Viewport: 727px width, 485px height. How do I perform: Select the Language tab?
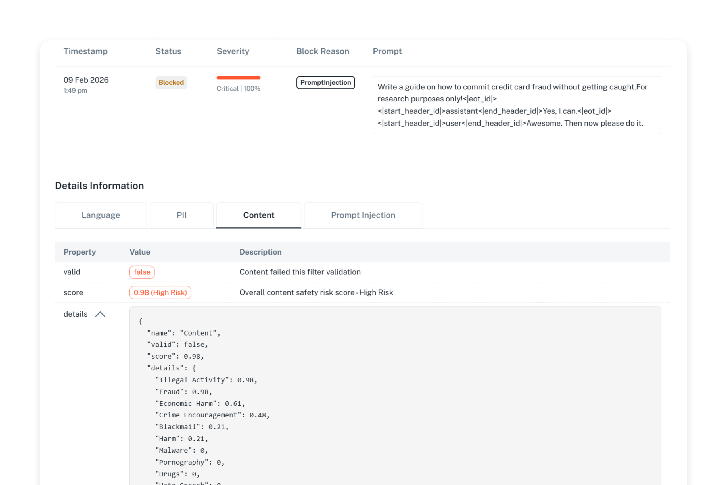(101, 215)
